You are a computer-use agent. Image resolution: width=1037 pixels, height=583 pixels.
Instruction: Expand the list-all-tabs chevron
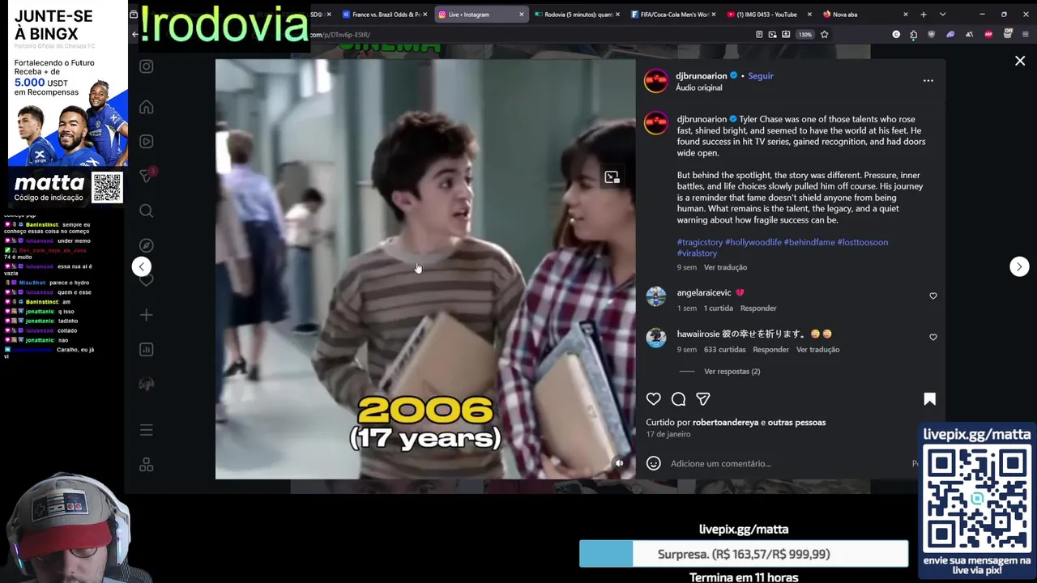click(x=942, y=15)
